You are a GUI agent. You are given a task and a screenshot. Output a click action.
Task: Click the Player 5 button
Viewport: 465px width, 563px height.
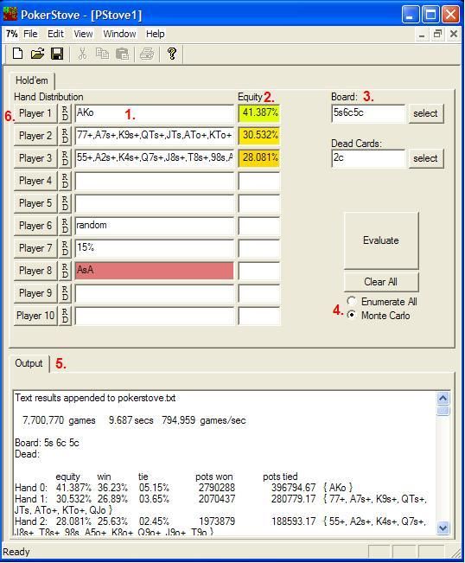coord(35,203)
